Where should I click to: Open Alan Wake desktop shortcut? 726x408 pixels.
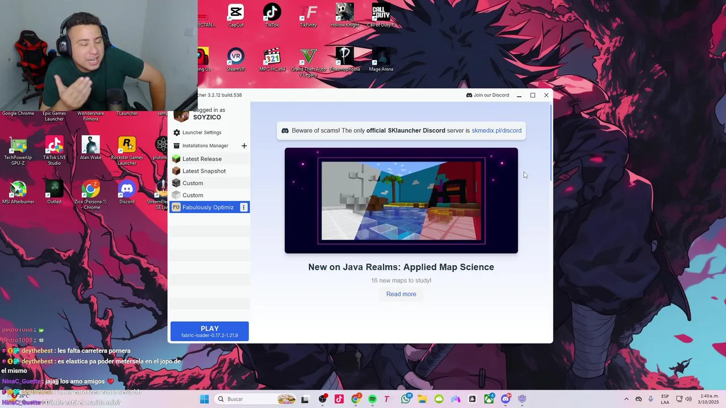[91, 148]
